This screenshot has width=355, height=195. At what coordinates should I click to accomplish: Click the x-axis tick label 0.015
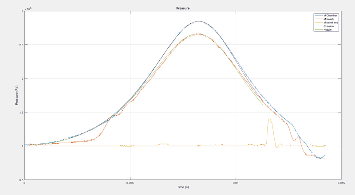click(341, 183)
